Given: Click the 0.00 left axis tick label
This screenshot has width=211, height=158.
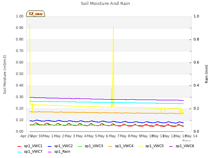Looking at the screenshot, I should (x=20, y=132).
